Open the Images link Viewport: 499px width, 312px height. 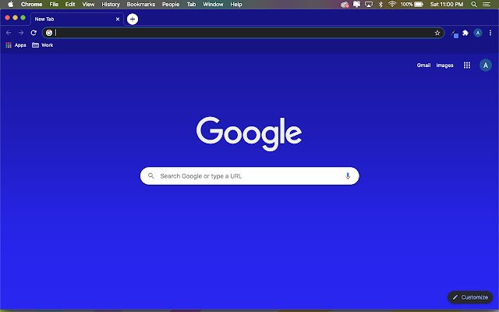coord(444,66)
